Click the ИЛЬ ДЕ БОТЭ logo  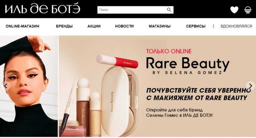click(43, 8)
